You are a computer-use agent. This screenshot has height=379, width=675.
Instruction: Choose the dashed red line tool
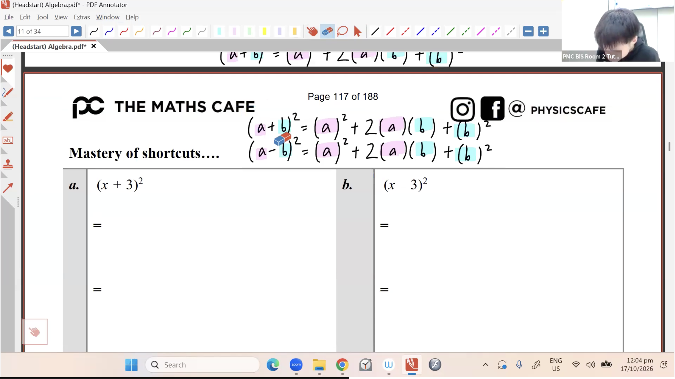click(x=405, y=31)
